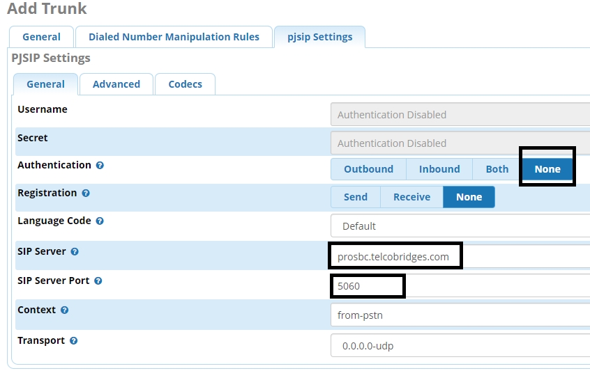The width and height of the screenshot is (590, 371).
Task: Click SIP Server Port help icon
Action: [x=98, y=281]
